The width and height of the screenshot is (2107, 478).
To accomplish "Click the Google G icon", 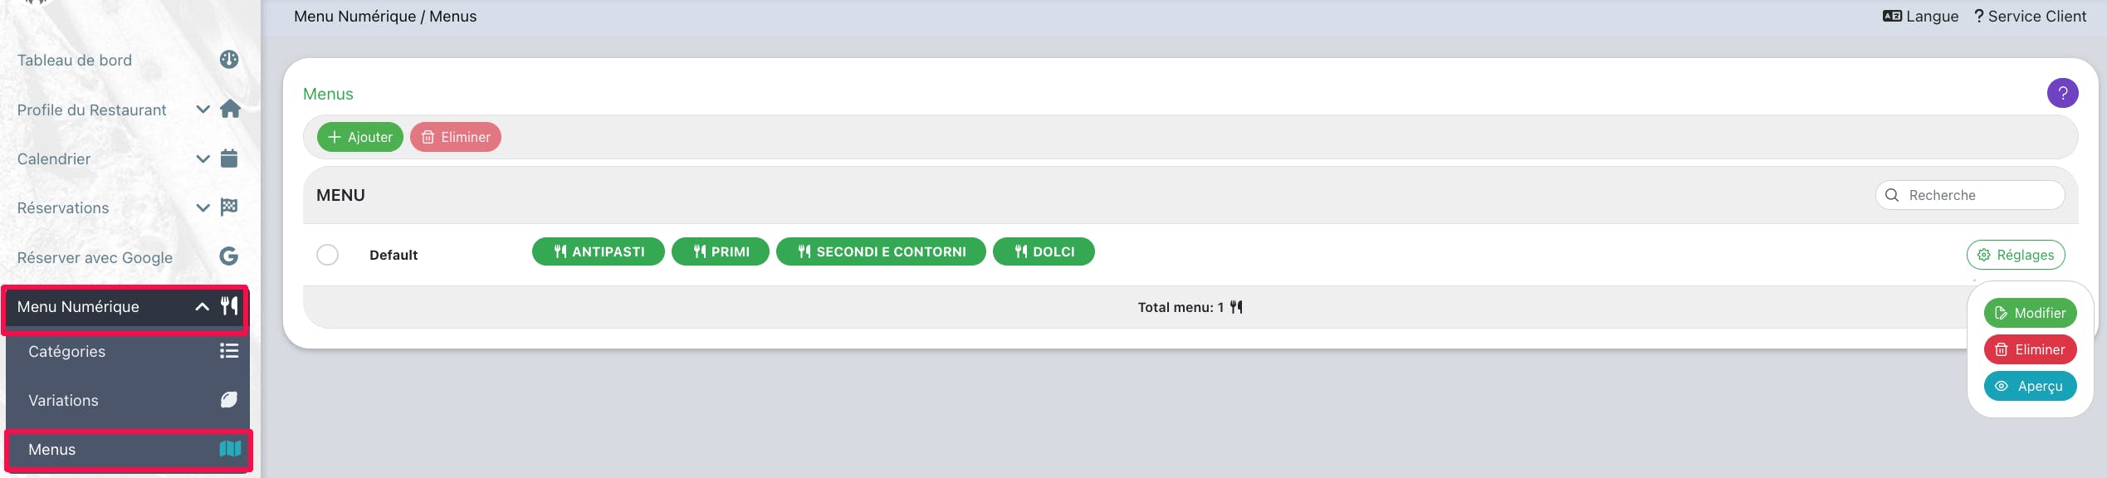I will coord(229,256).
